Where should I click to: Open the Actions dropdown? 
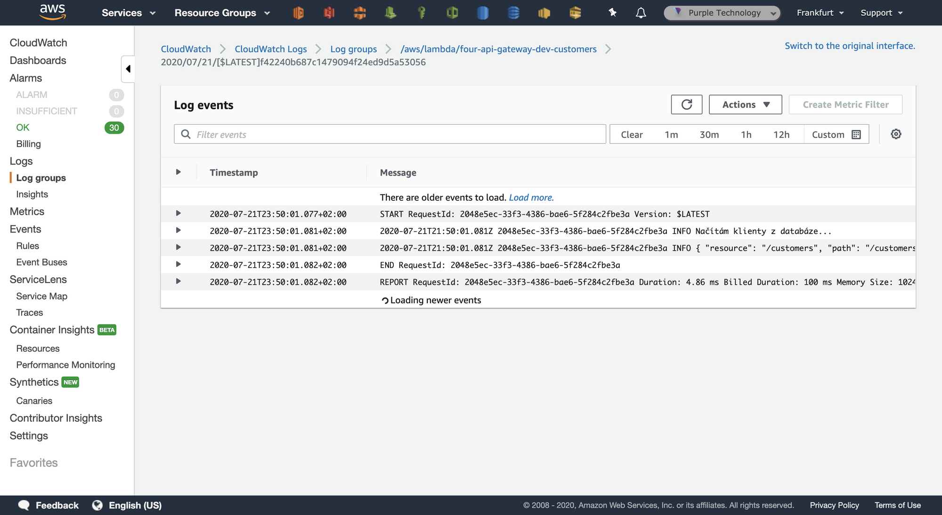(x=745, y=105)
